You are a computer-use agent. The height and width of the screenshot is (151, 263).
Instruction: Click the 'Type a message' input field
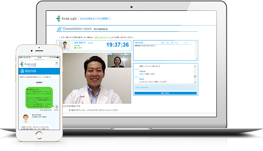(165, 88)
